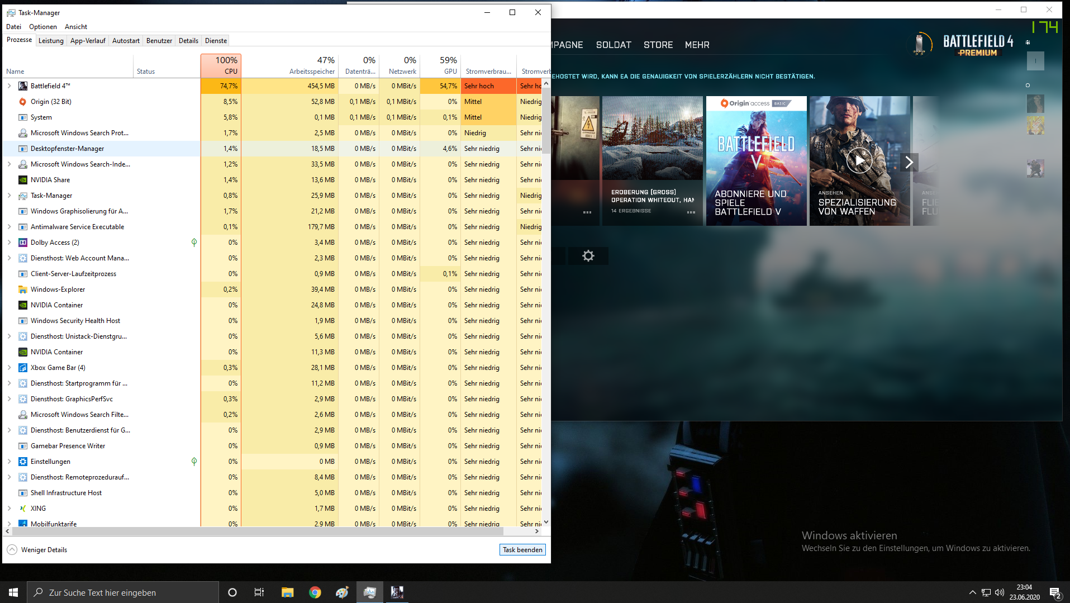Click the Origin (32 Bit) process icon
This screenshot has height=603, width=1070.
(x=23, y=102)
